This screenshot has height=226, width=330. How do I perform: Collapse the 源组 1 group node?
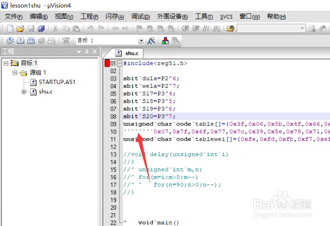[15, 73]
